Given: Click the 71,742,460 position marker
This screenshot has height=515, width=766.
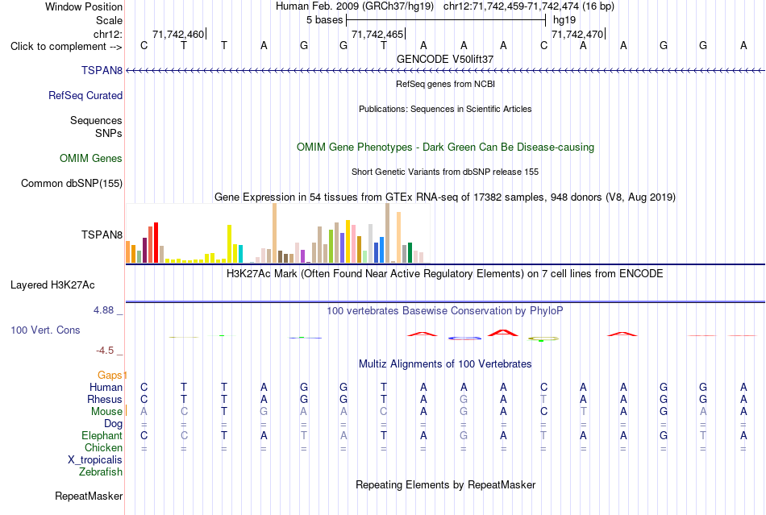Looking at the screenshot, I should 179,34.
